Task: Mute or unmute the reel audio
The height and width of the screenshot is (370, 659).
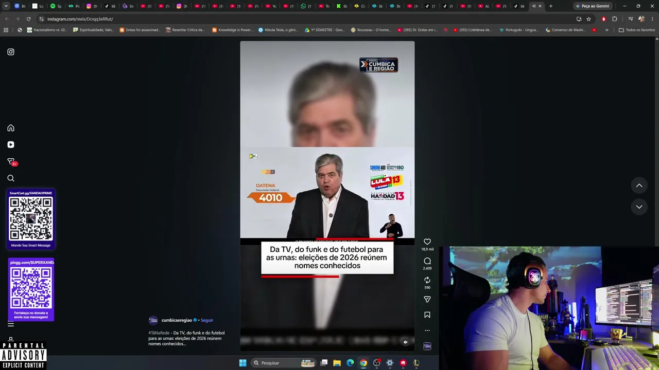Action: 405,342
